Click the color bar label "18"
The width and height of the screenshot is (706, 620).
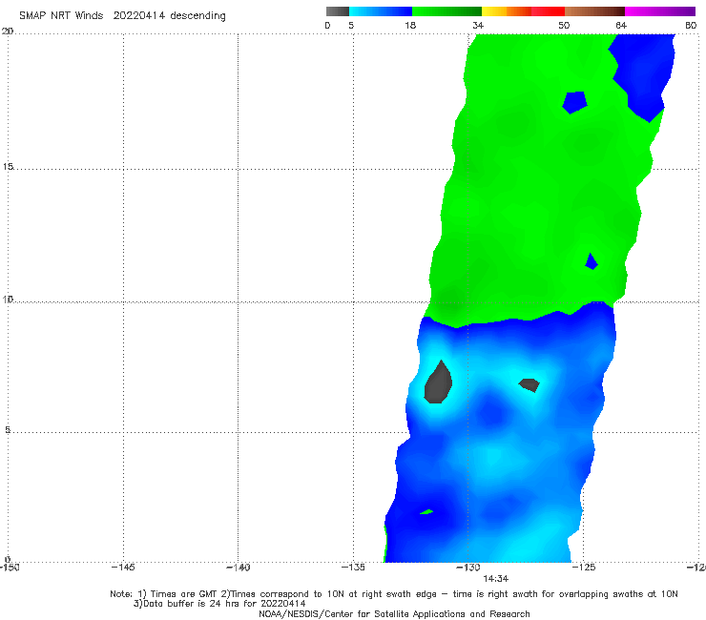(x=410, y=25)
